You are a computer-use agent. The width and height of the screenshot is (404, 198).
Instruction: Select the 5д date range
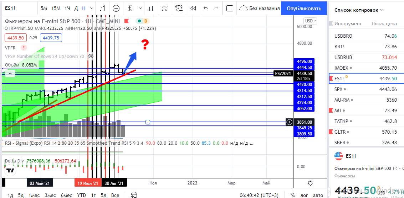point(21,195)
